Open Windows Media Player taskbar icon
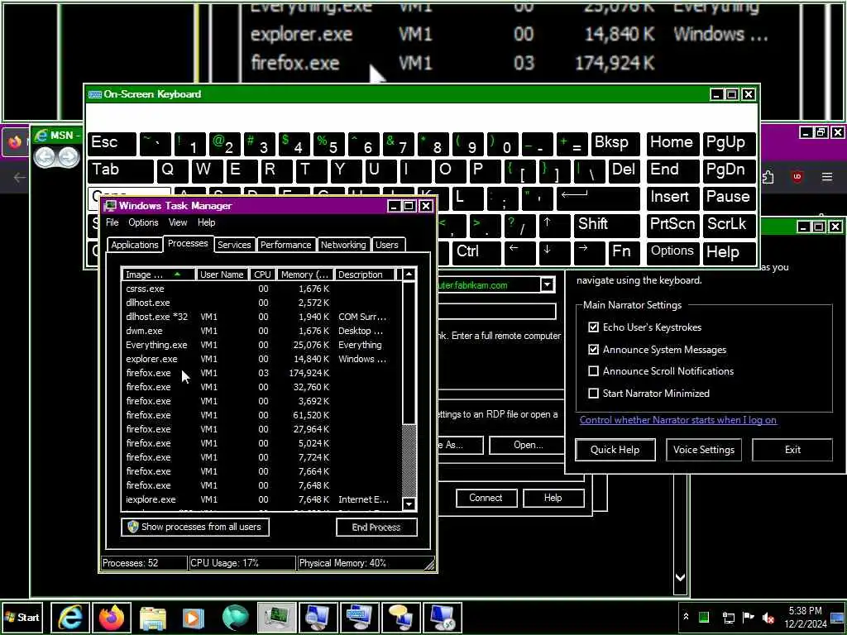The width and height of the screenshot is (847, 635). coord(194,617)
